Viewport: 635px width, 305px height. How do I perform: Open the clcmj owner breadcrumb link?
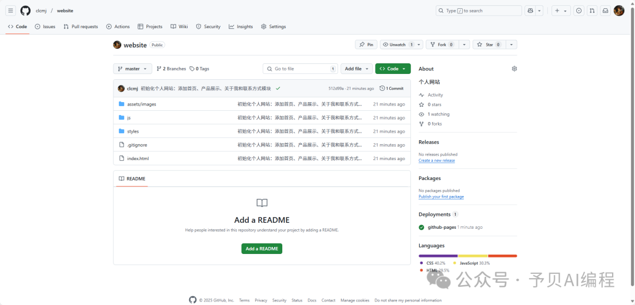click(x=41, y=11)
